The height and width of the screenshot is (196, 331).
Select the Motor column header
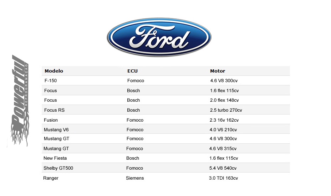218,71
